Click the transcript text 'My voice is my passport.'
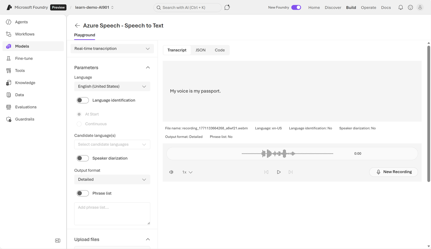Image resolution: width=431 pixels, height=249 pixels. (x=195, y=91)
